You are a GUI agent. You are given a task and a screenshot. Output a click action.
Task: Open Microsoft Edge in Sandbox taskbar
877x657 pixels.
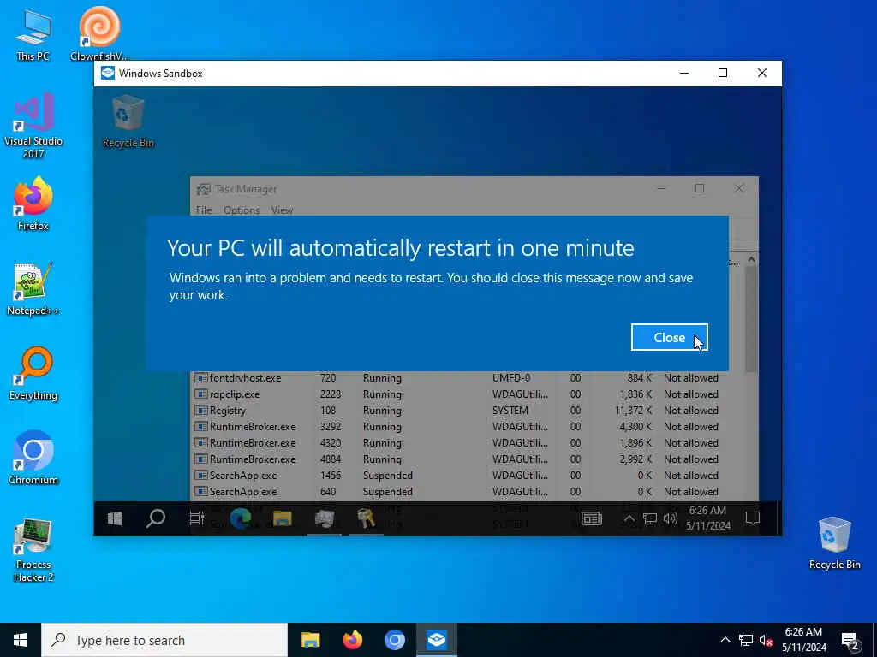pos(241,518)
